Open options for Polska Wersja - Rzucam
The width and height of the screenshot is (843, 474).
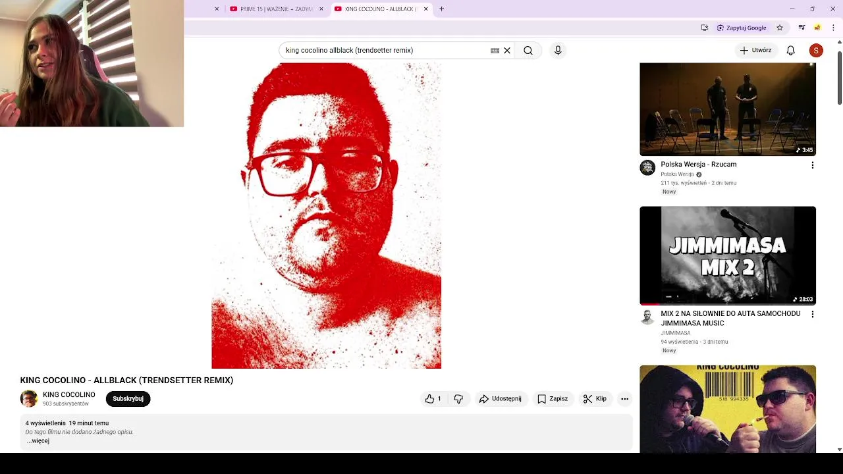812,165
